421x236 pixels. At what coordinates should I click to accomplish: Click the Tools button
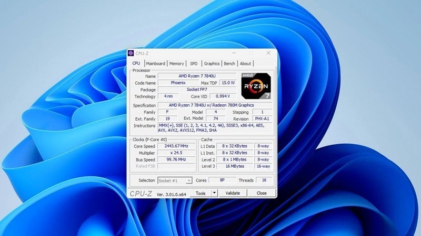(x=201, y=193)
